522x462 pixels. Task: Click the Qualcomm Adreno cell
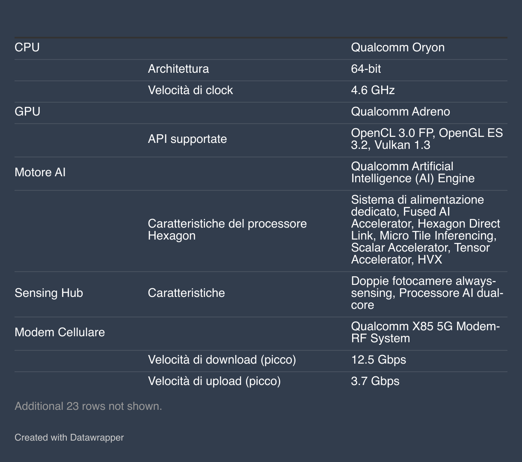coord(400,112)
